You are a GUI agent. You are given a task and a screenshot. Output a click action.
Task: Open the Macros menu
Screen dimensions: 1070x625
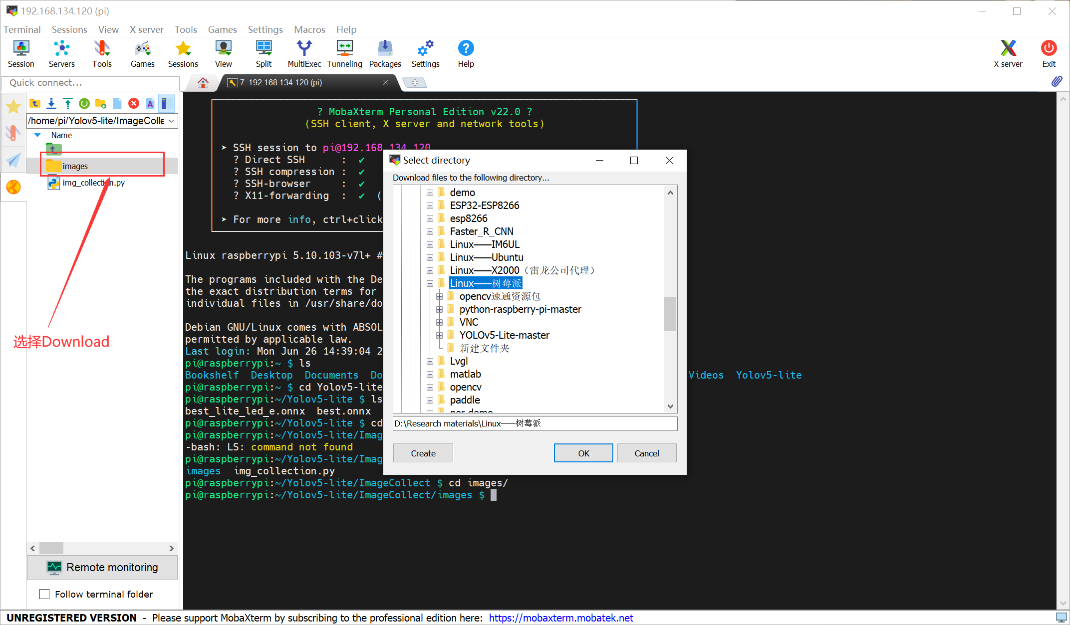tap(309, 29)
